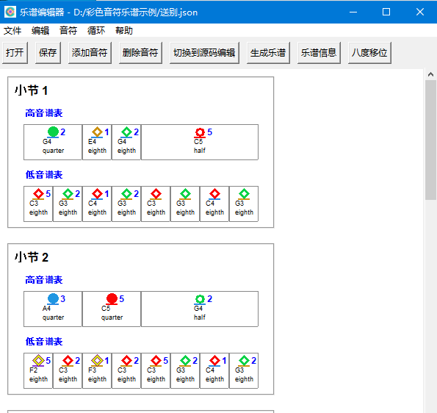Select C4 note with fingering 1 in measure 1 bass

point(97,204)
